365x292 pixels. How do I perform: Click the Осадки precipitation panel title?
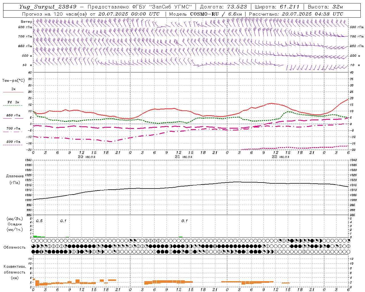15,224
